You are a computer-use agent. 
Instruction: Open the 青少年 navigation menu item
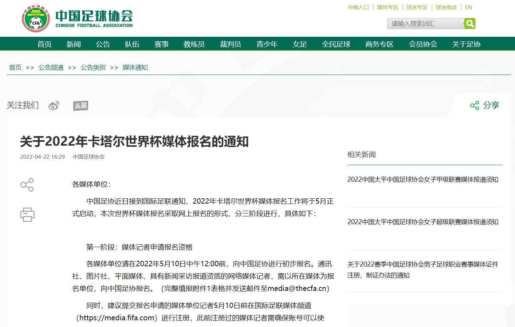click(267, 44)
